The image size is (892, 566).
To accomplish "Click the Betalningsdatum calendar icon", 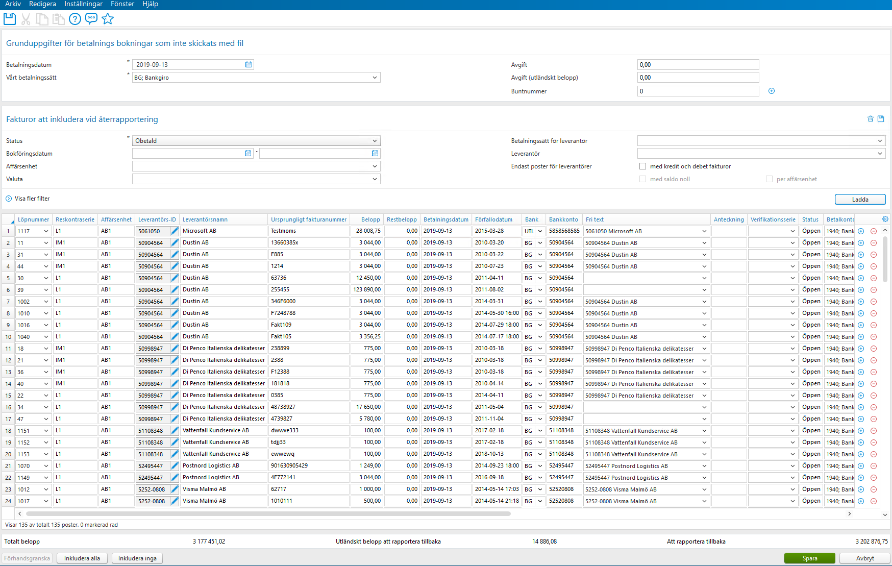I will coord(249,64).
